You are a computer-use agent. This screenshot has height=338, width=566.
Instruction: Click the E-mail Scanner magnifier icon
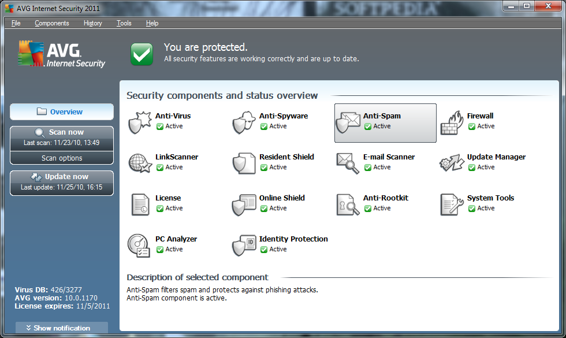(347, 162)
